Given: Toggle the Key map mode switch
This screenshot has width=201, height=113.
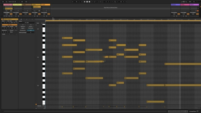Looking at the screenshot, I should (186, 2).
